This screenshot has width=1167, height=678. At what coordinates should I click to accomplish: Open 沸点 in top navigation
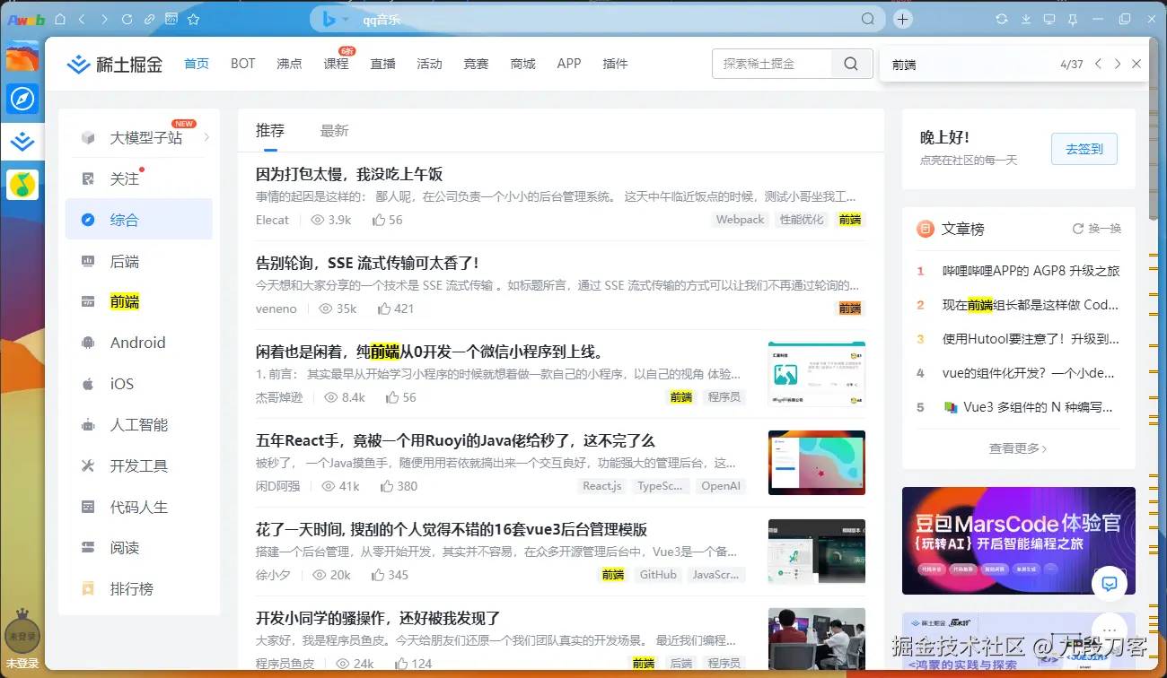[289, 64]
